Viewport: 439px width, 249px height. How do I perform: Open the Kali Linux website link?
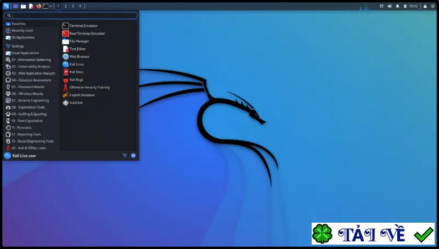click(99, 64)
